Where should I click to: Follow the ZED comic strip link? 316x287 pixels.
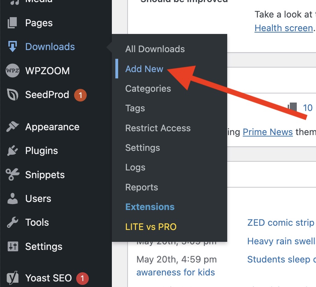click(x=280, y=223)
